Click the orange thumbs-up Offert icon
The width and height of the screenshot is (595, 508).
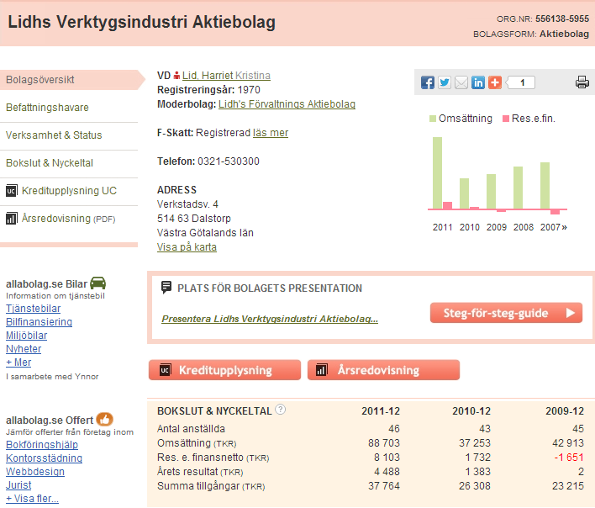(x=104, y=420)
